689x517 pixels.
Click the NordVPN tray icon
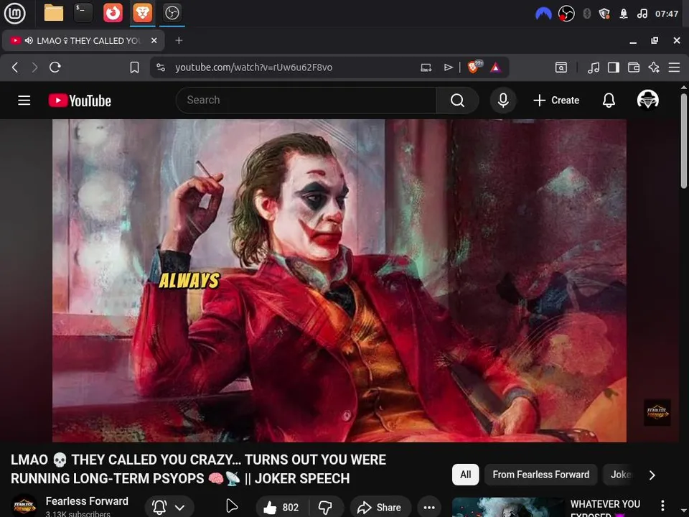pos(543,14)
